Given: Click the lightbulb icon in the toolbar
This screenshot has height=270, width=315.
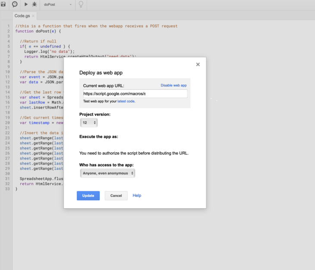Looking at the screenshot, I should pyautogui.click(x=80, y=5).
